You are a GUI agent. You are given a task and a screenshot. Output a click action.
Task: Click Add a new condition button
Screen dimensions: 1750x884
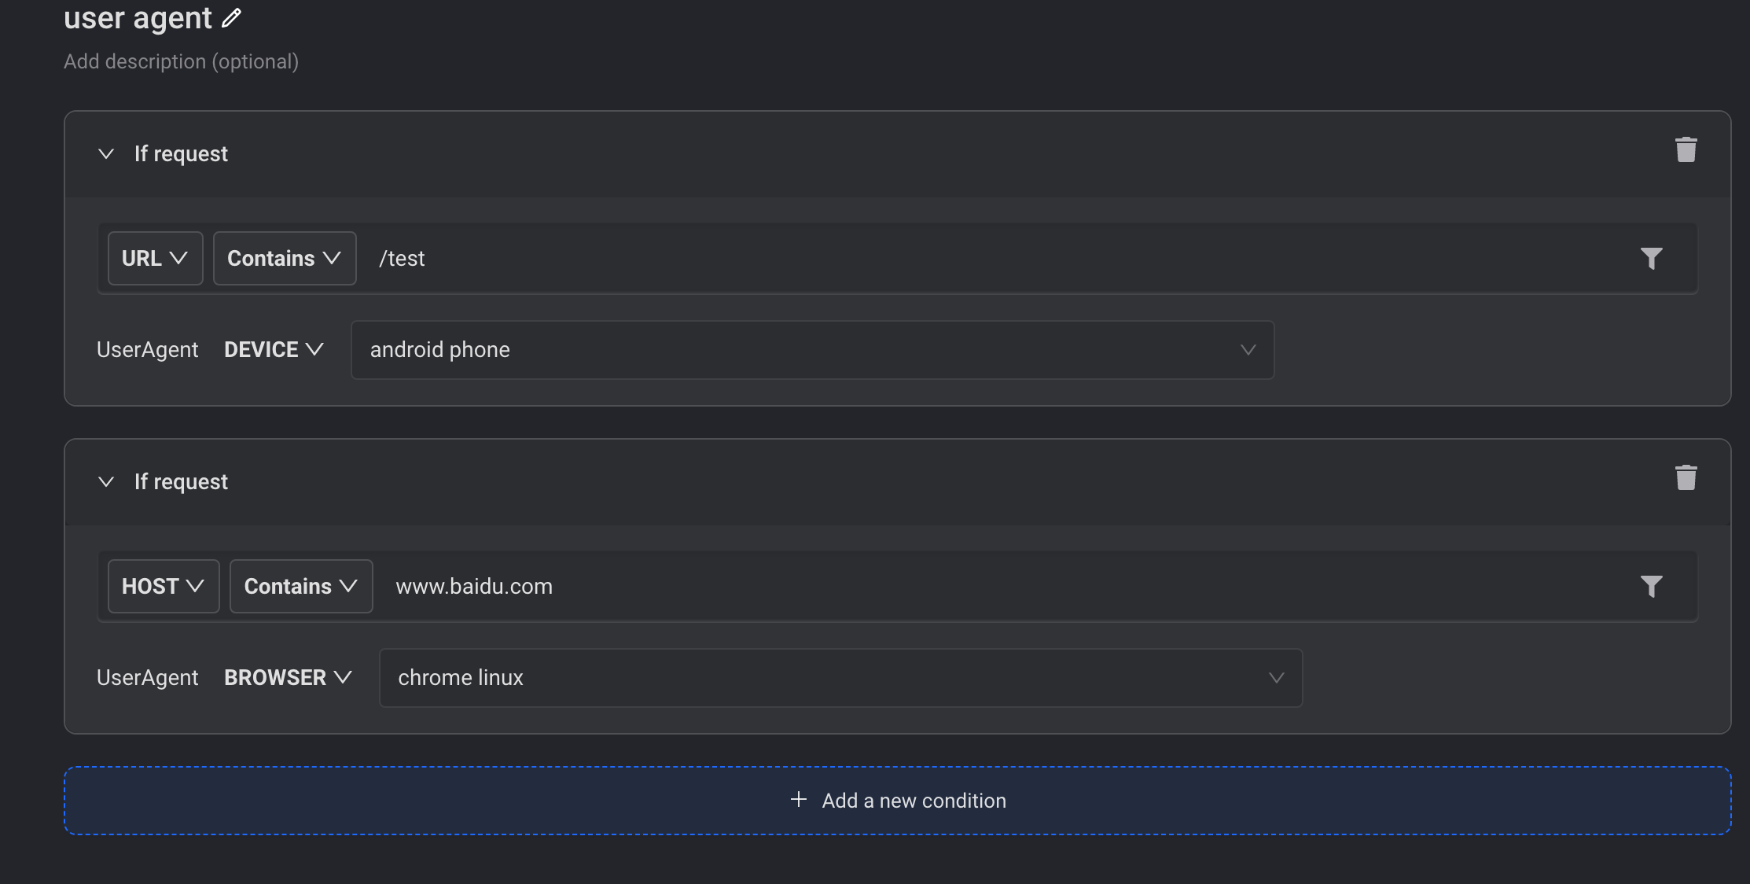point(912,801)
